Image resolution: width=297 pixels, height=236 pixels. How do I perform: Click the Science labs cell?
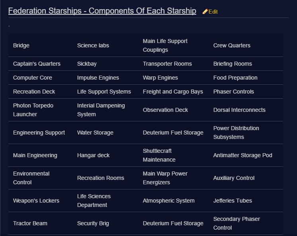pyautogui.click(x=93, y=45)
